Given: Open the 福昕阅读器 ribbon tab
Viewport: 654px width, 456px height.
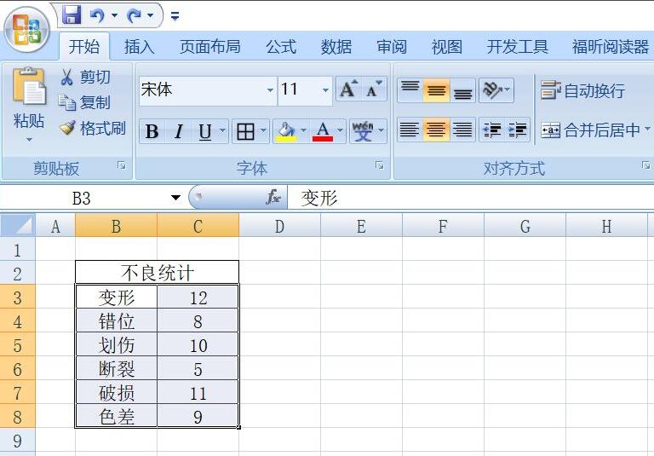Looking at the screenshot, I should [x=611, y=46].
